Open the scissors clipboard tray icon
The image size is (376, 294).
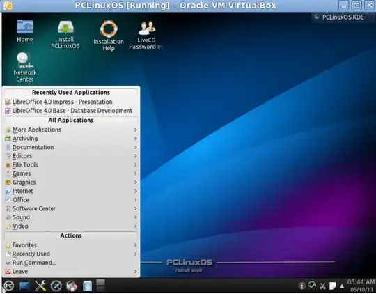point(322,286)
